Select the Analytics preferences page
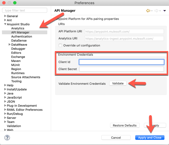 coord(18,28)
